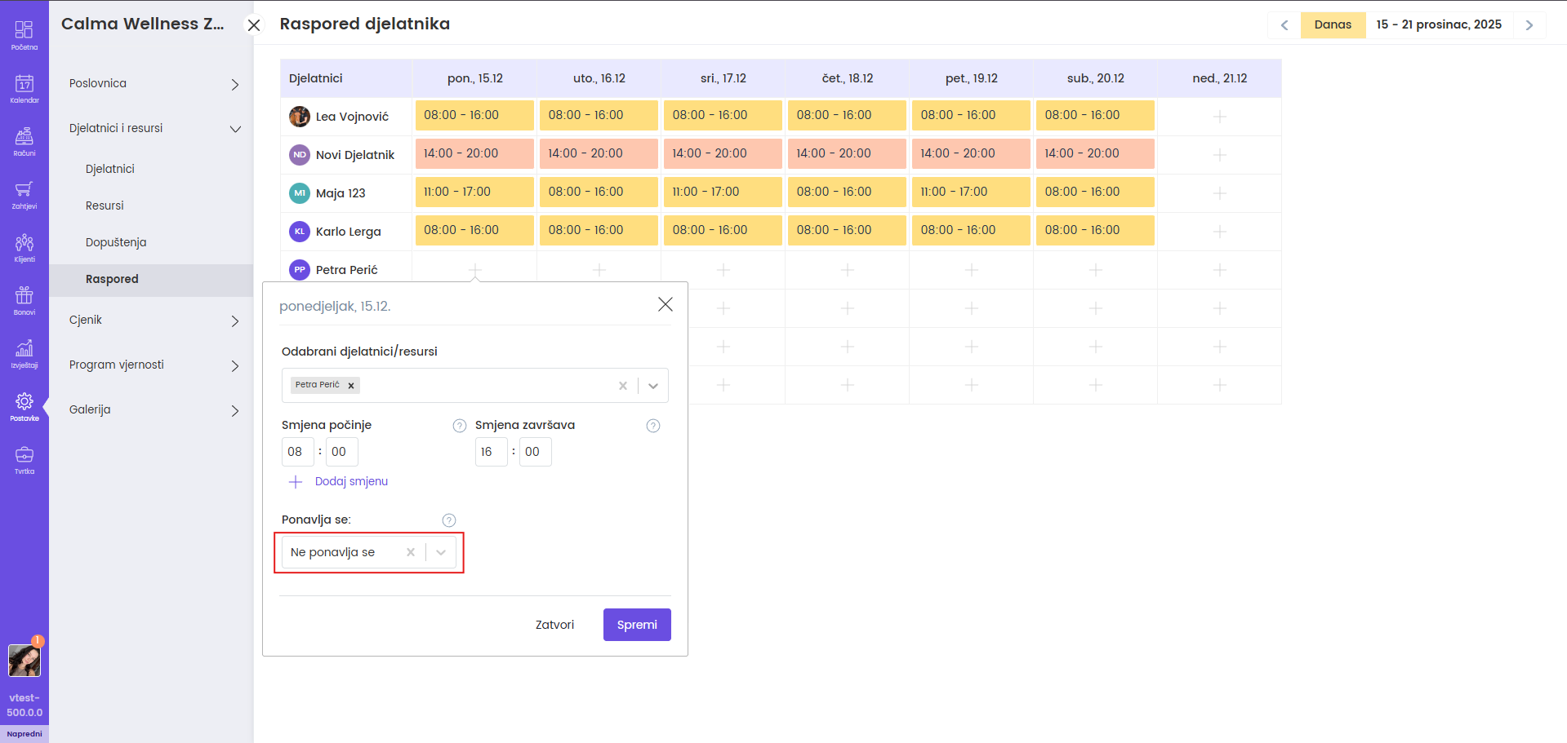
Task: Click the Zahtjevi shopping cart icon
Action: tap(24, 194)
